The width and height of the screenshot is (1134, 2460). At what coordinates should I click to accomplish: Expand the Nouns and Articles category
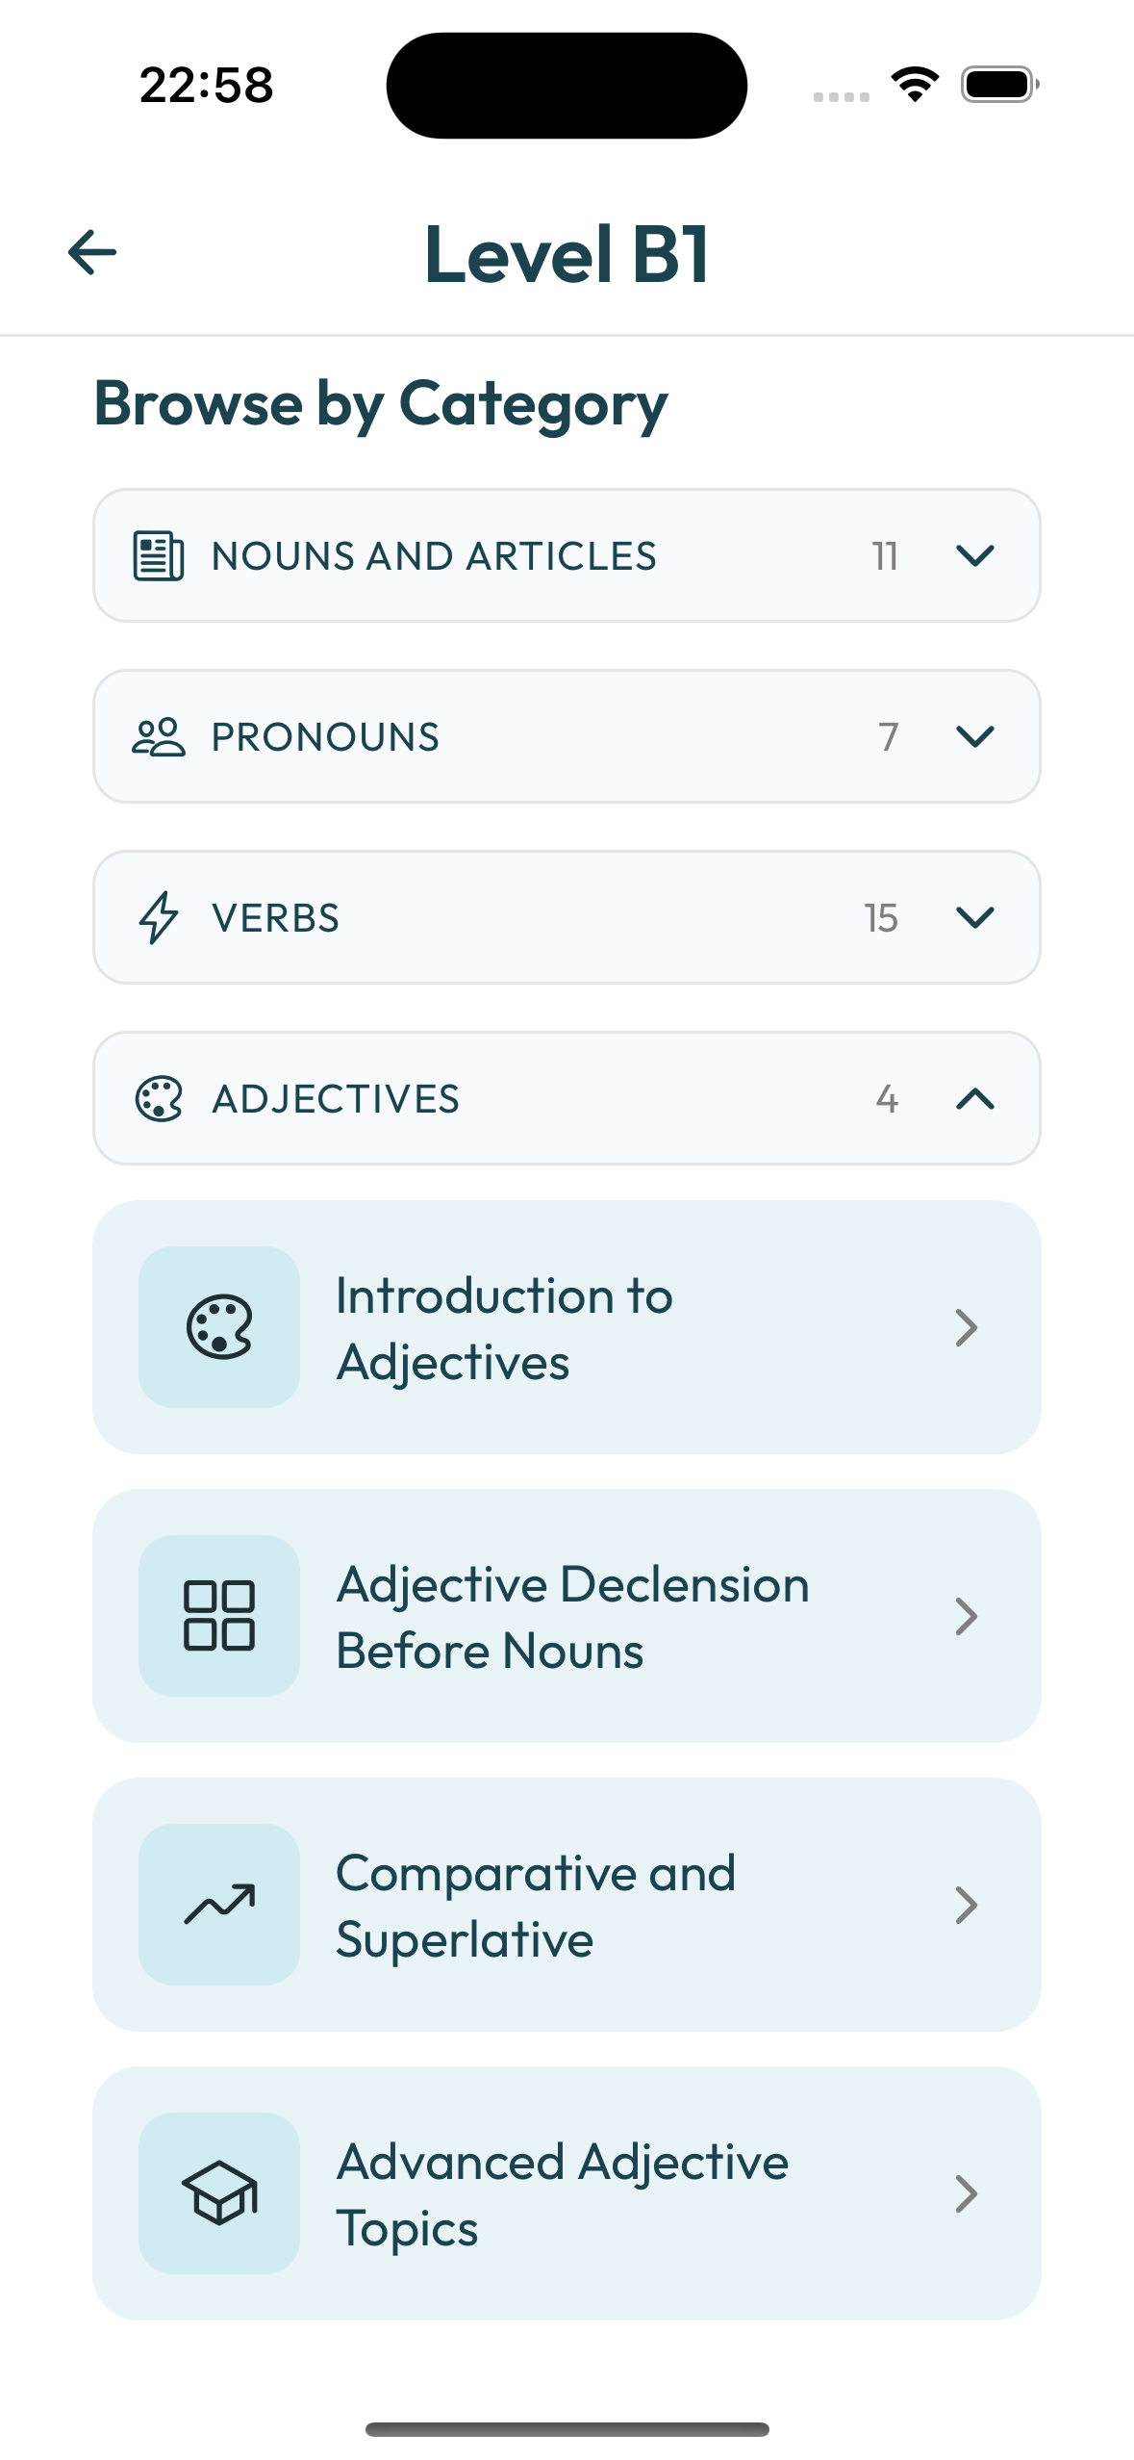(975, 554)
